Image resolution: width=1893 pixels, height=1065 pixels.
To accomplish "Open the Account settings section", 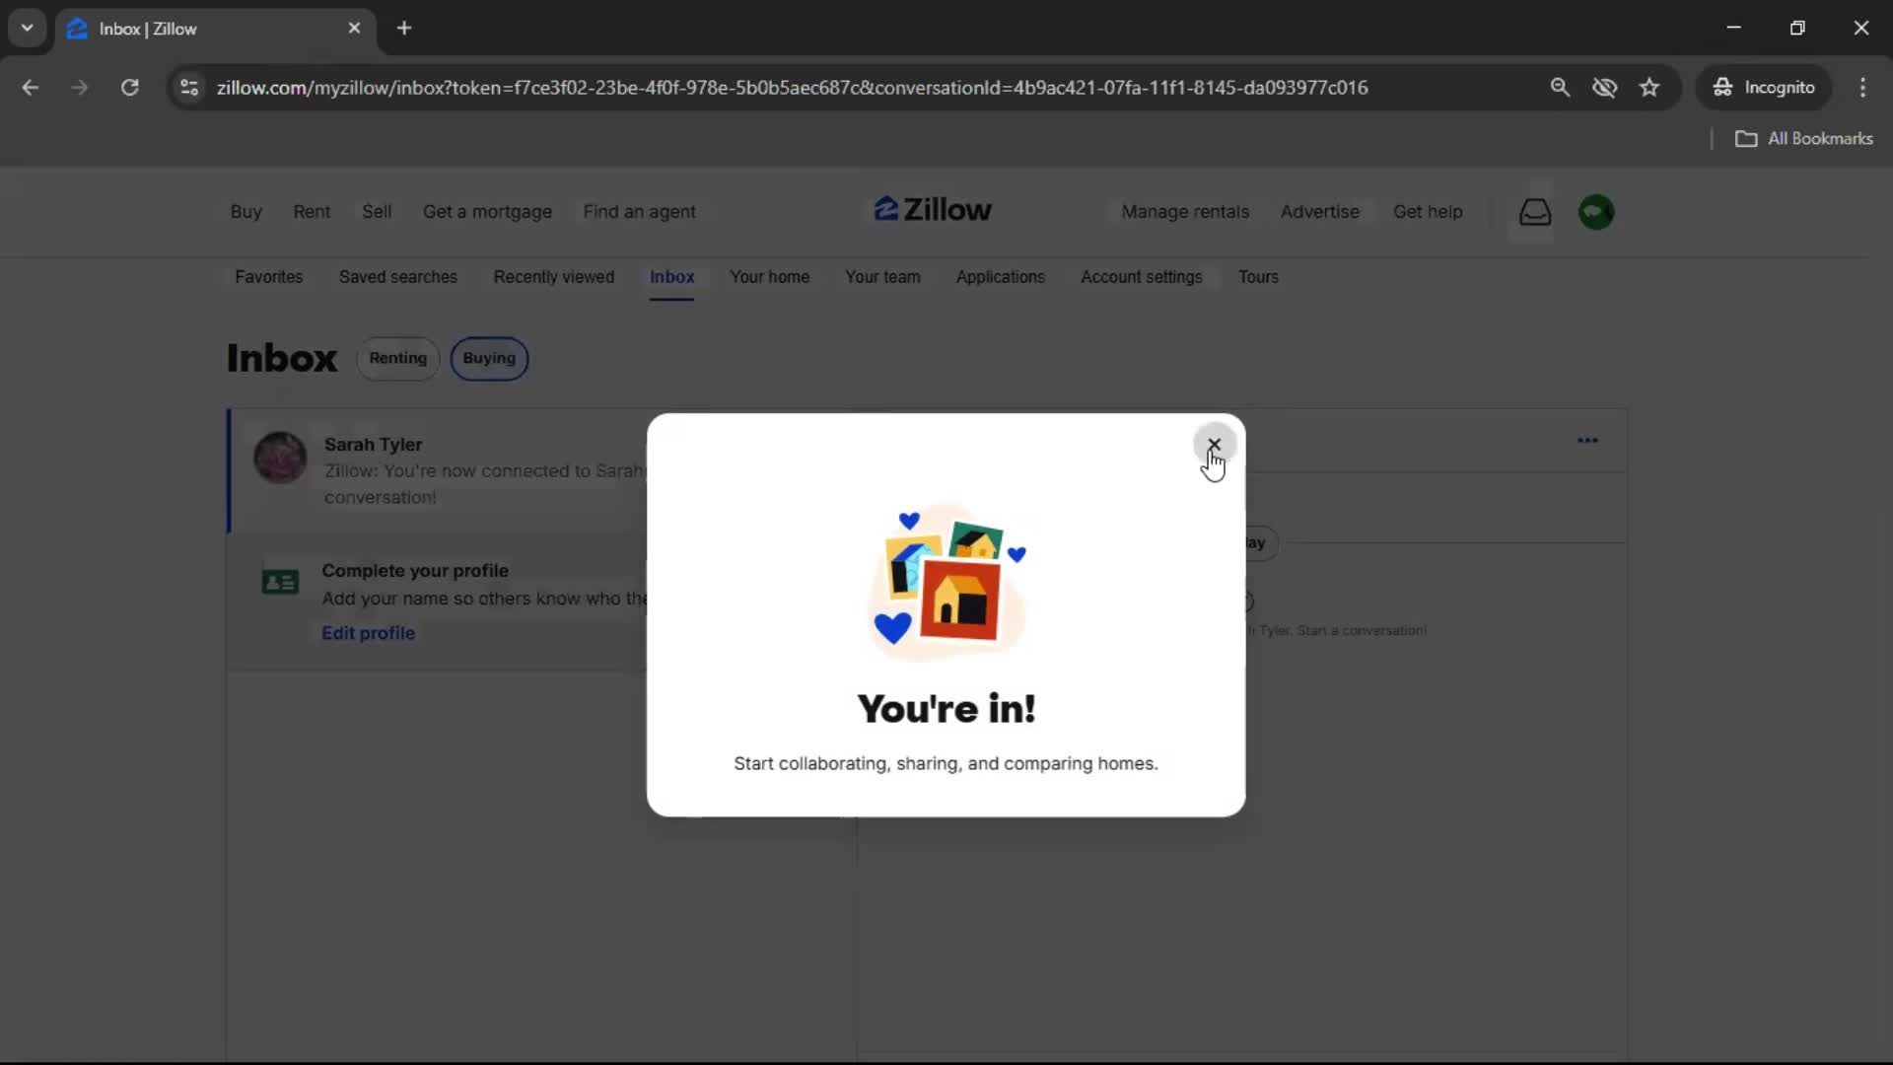I will 1141,277.
